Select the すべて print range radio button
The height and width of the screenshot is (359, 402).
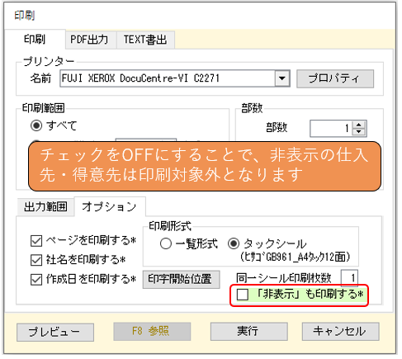point(36,125)
